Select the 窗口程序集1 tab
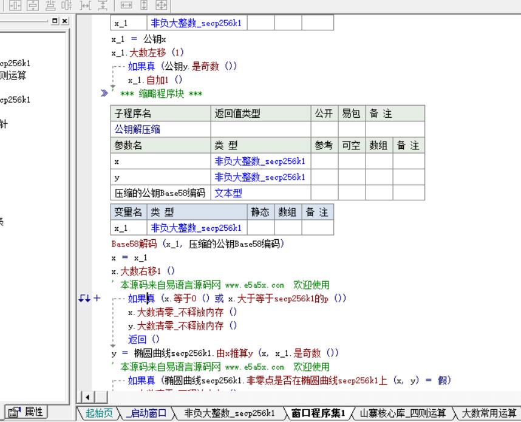 318,413
